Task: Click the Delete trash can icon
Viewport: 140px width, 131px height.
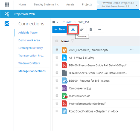Action: pyautogui.click(x=91, y=29)
